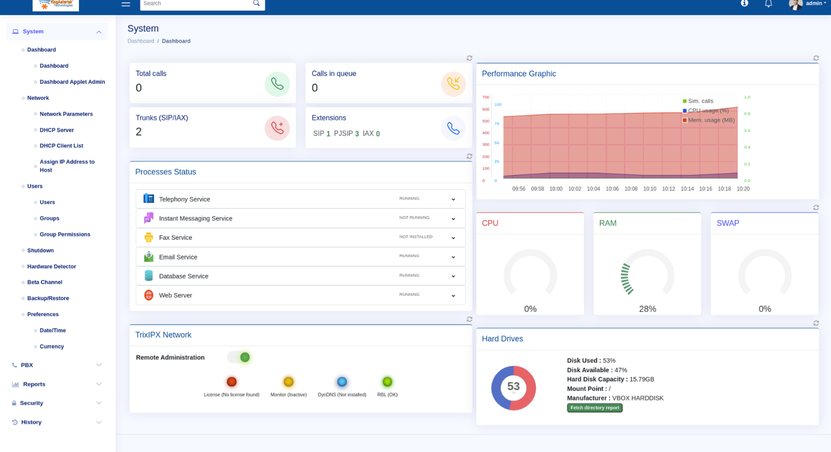Click Fetch directory report button
Viewport: 831px width, 452px height.
(595, 408)
